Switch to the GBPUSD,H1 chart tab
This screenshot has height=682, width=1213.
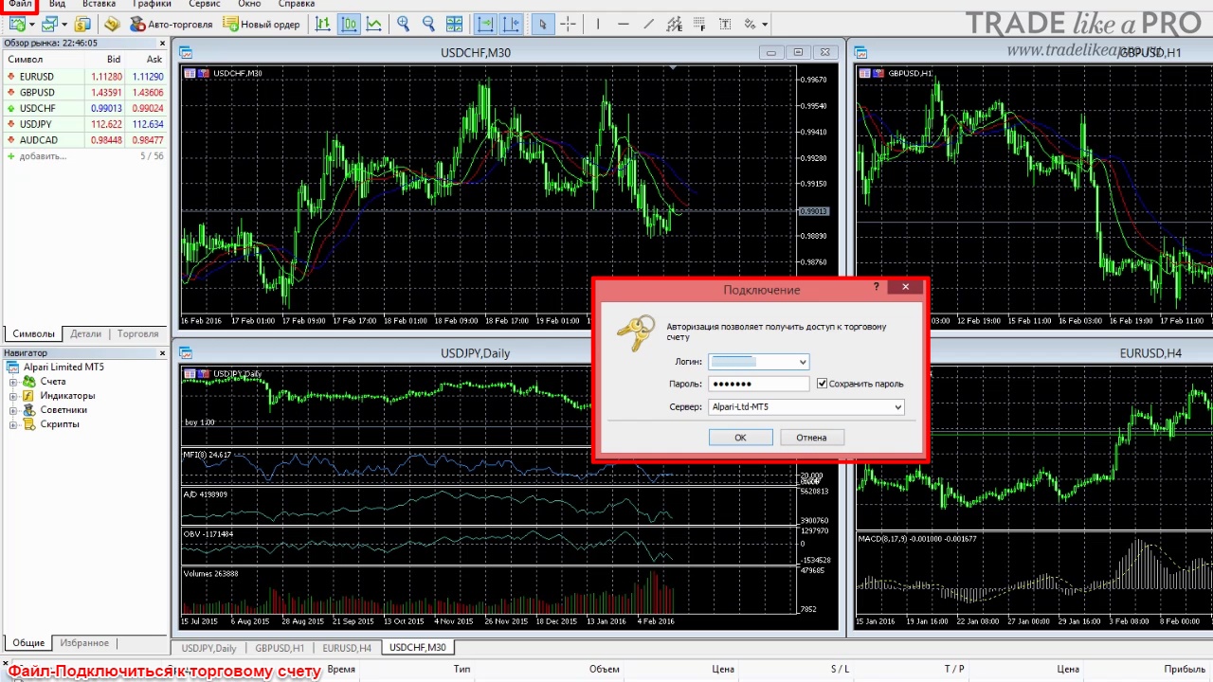point(279,648)
